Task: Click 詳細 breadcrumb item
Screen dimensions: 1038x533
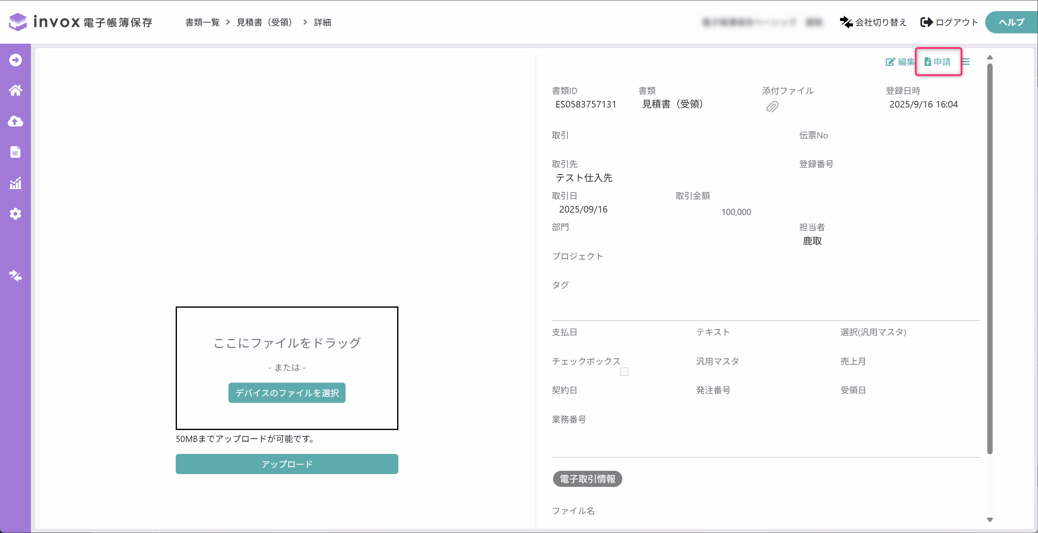Action: [322, 22]
